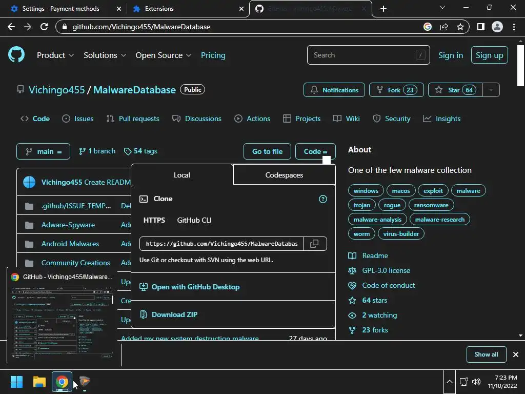Open the Security tab
The width and height of the screenshot is (525, 394).
pos(391,119)
